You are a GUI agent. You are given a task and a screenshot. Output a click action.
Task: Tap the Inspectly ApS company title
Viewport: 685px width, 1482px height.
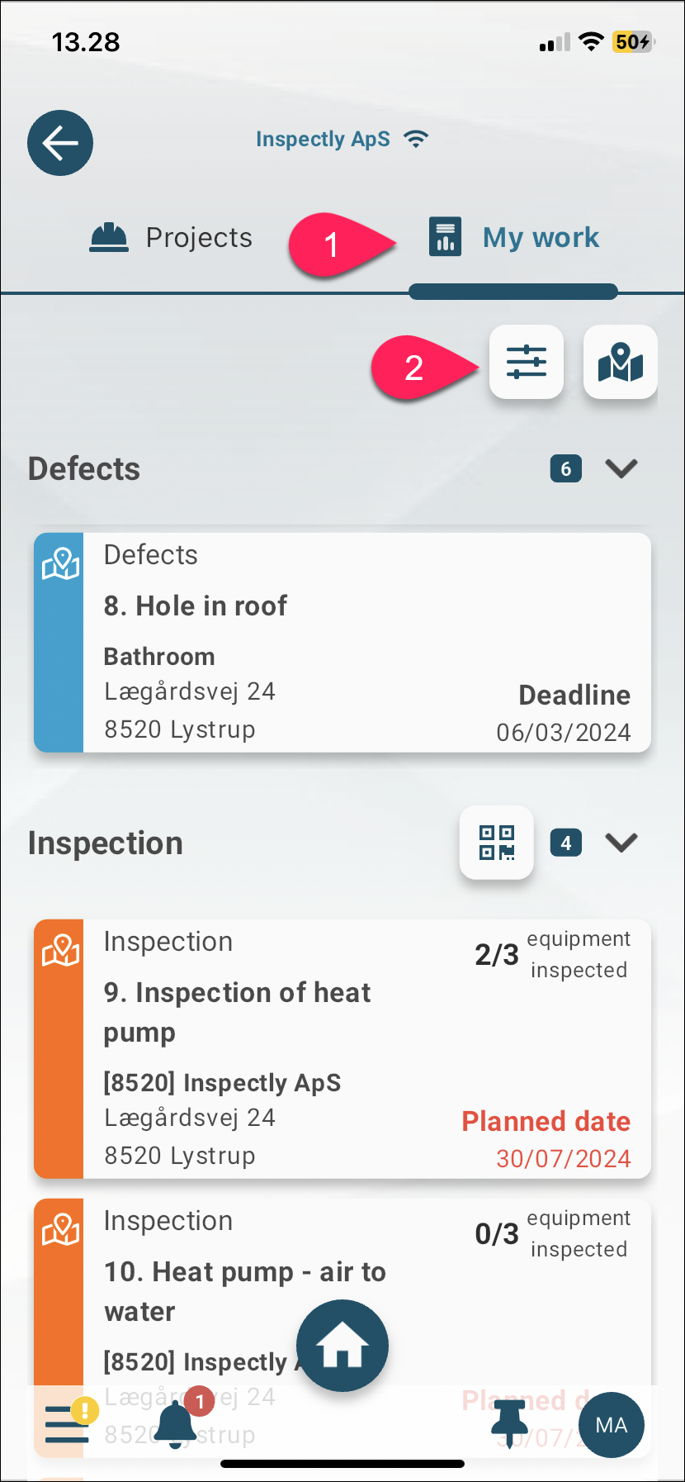pos(323,139)
